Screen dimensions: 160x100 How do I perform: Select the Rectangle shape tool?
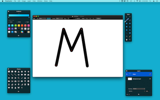tap(127, 23)
